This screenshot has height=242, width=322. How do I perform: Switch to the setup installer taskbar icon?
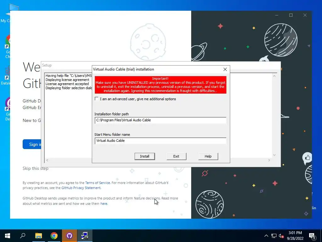coord(85,236)
